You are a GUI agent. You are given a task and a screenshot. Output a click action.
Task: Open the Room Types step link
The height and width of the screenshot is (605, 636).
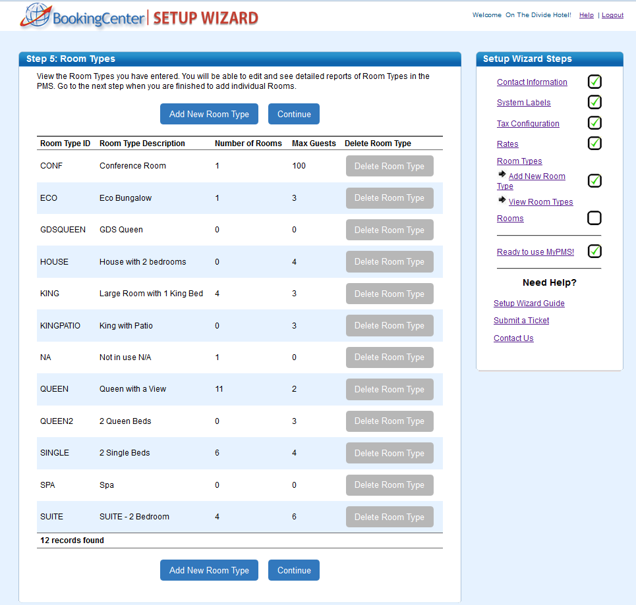[519, 161]
